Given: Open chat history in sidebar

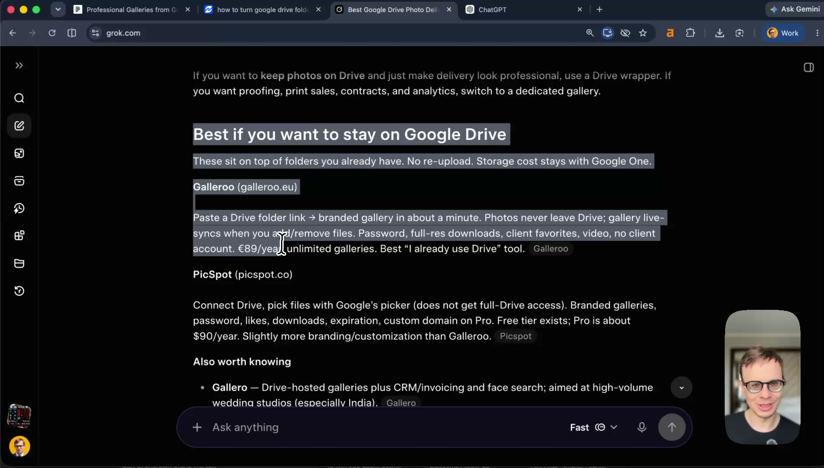Looking at the screenshot, I should 19,291.
